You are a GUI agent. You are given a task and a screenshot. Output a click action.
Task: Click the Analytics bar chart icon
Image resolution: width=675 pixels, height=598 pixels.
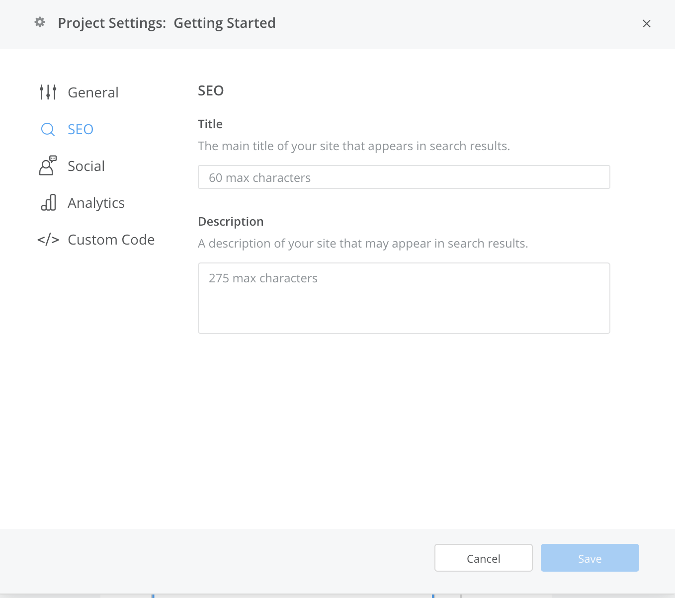[48, 203]
